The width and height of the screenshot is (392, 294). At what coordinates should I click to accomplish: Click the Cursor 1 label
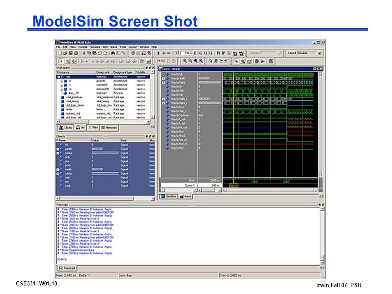[189, 185]
